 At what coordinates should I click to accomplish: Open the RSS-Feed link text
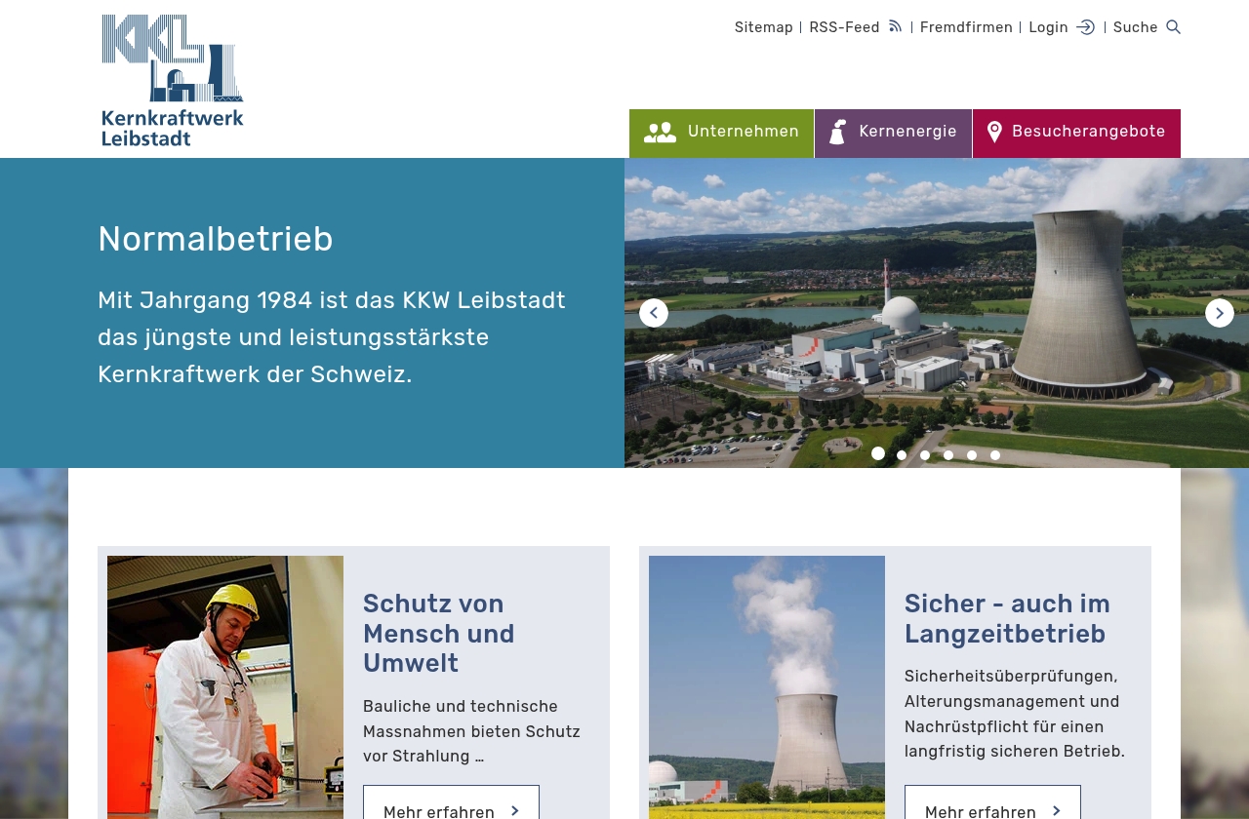pos(844,27)
